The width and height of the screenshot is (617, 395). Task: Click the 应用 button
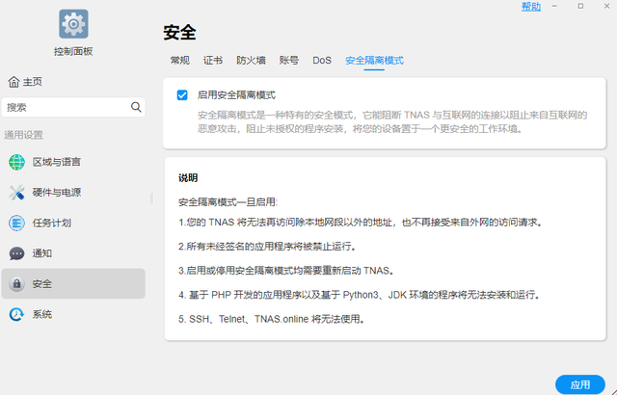(x=580, y=384)
